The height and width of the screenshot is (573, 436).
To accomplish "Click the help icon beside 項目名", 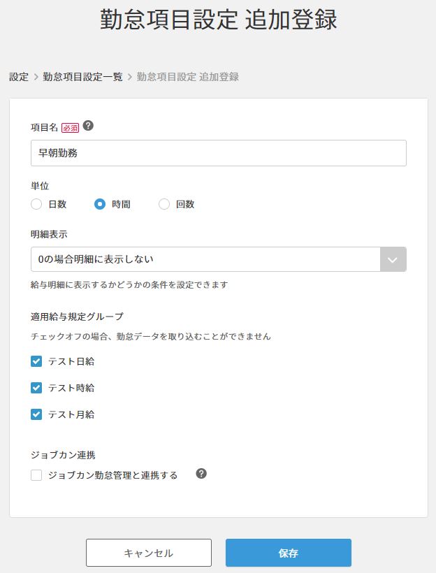I will pyautogui.click(x=88, y=126).
